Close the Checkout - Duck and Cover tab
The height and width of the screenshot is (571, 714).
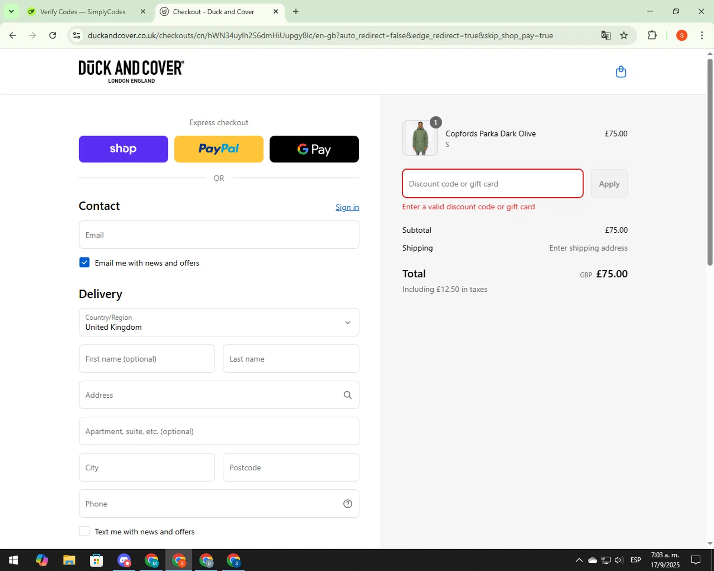(276, 11)
